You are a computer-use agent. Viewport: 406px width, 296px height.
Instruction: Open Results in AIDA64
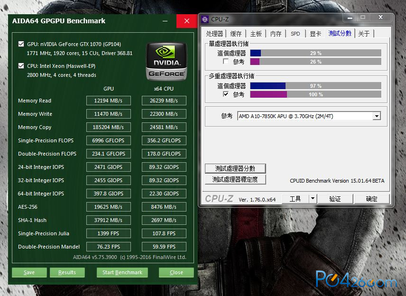tap(67, 272)
